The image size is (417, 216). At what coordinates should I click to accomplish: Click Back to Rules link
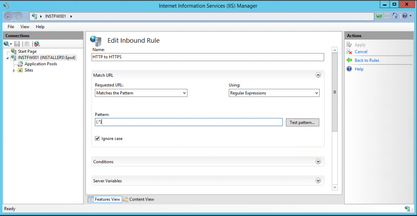pos(367,60)
